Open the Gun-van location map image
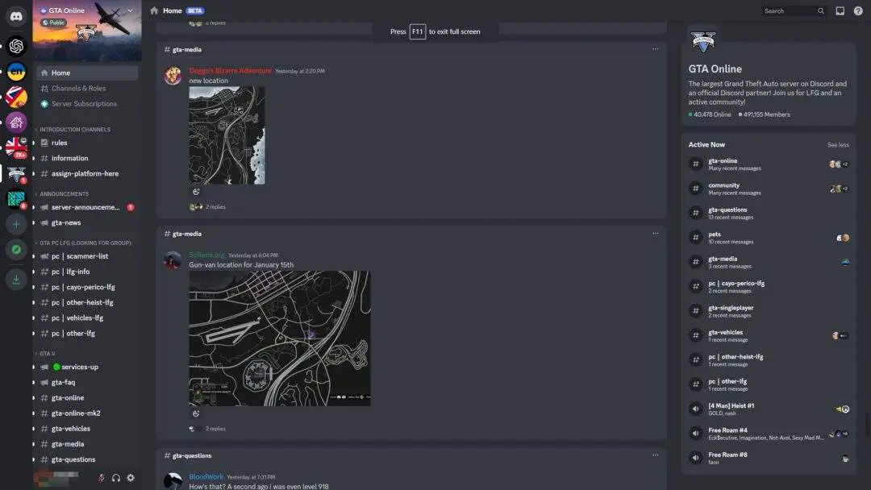Screen dimensions: 871x490 (x=279, y=338)
